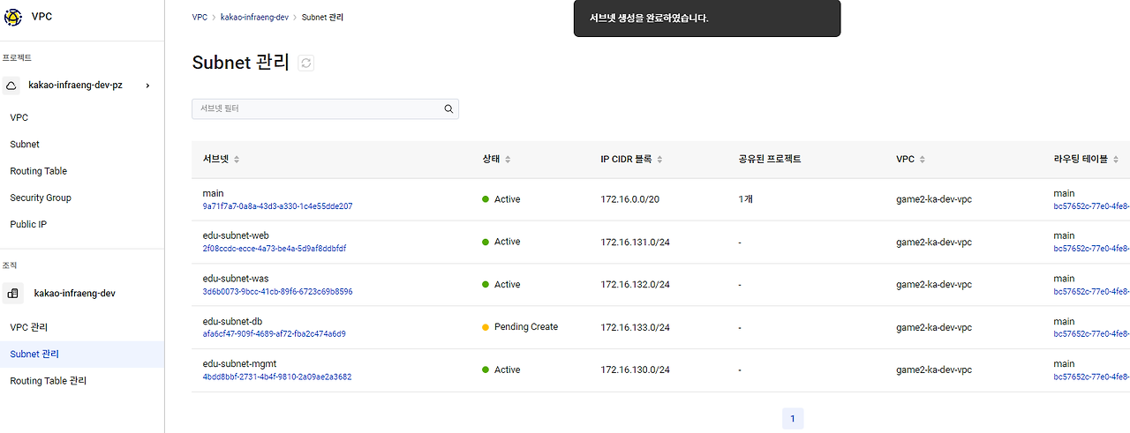Open Routing Table in project menu
The height and width of the screenshot is (433, 1130).
tap(39, 171)
